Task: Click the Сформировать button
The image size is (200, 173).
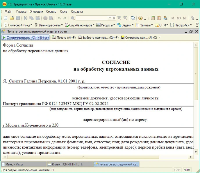Action: pyautogui.click(x=25, y=38)
